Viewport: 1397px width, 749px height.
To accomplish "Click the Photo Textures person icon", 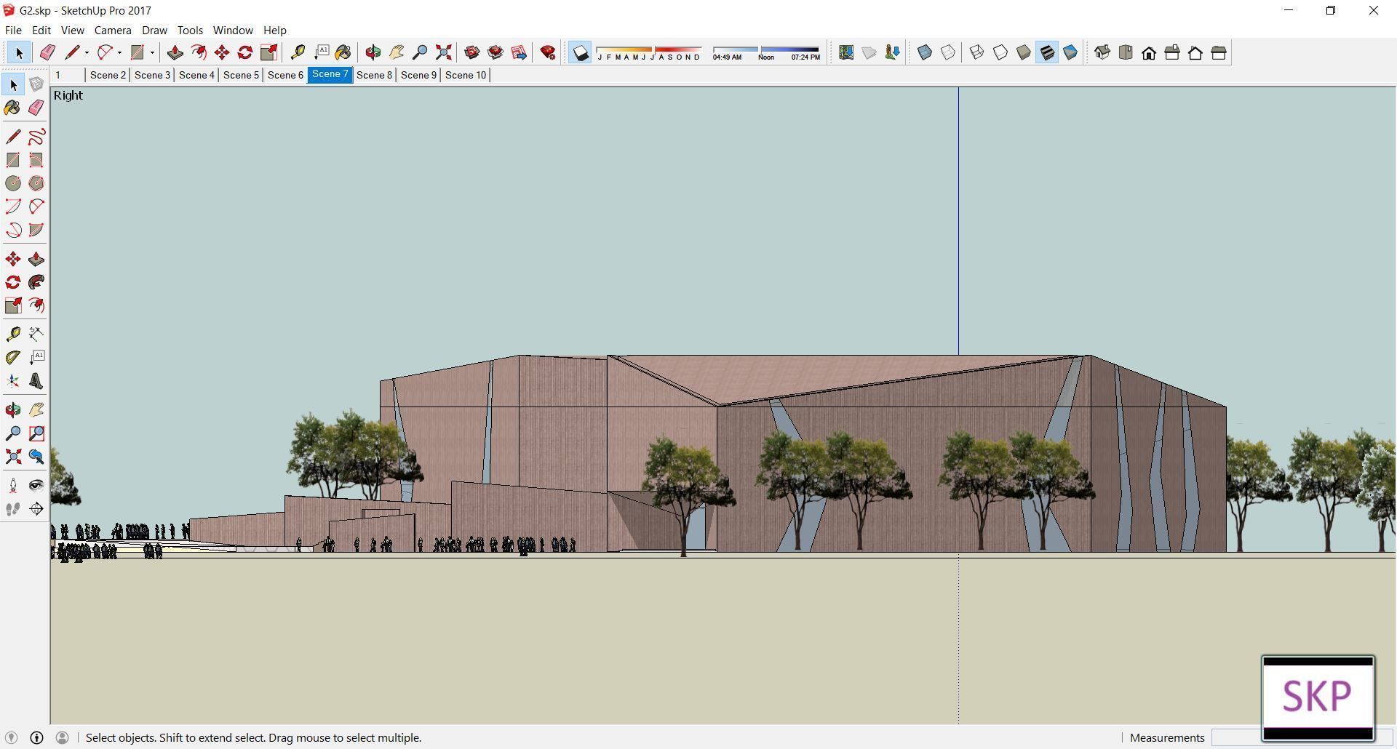I will (x=892, y=52).
